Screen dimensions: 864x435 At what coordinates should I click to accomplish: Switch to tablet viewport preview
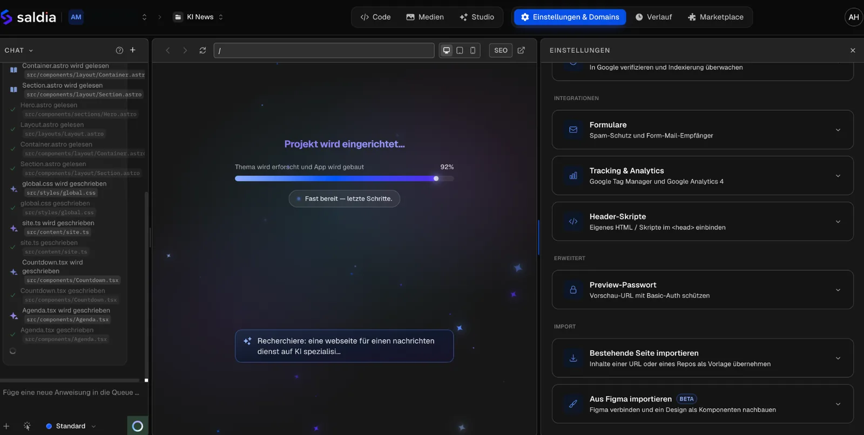460,50
